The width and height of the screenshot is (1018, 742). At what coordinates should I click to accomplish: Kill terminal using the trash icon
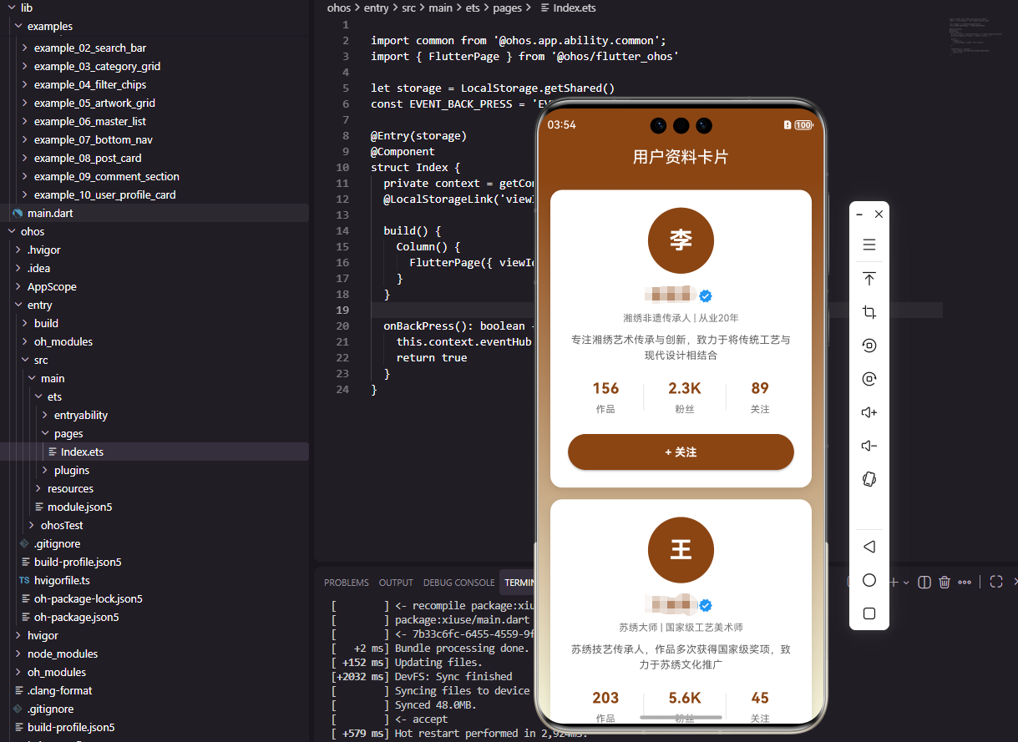point(945,582)
